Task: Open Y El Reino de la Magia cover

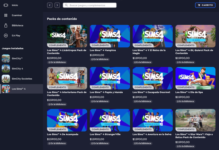Action: (x=153, y=36)
